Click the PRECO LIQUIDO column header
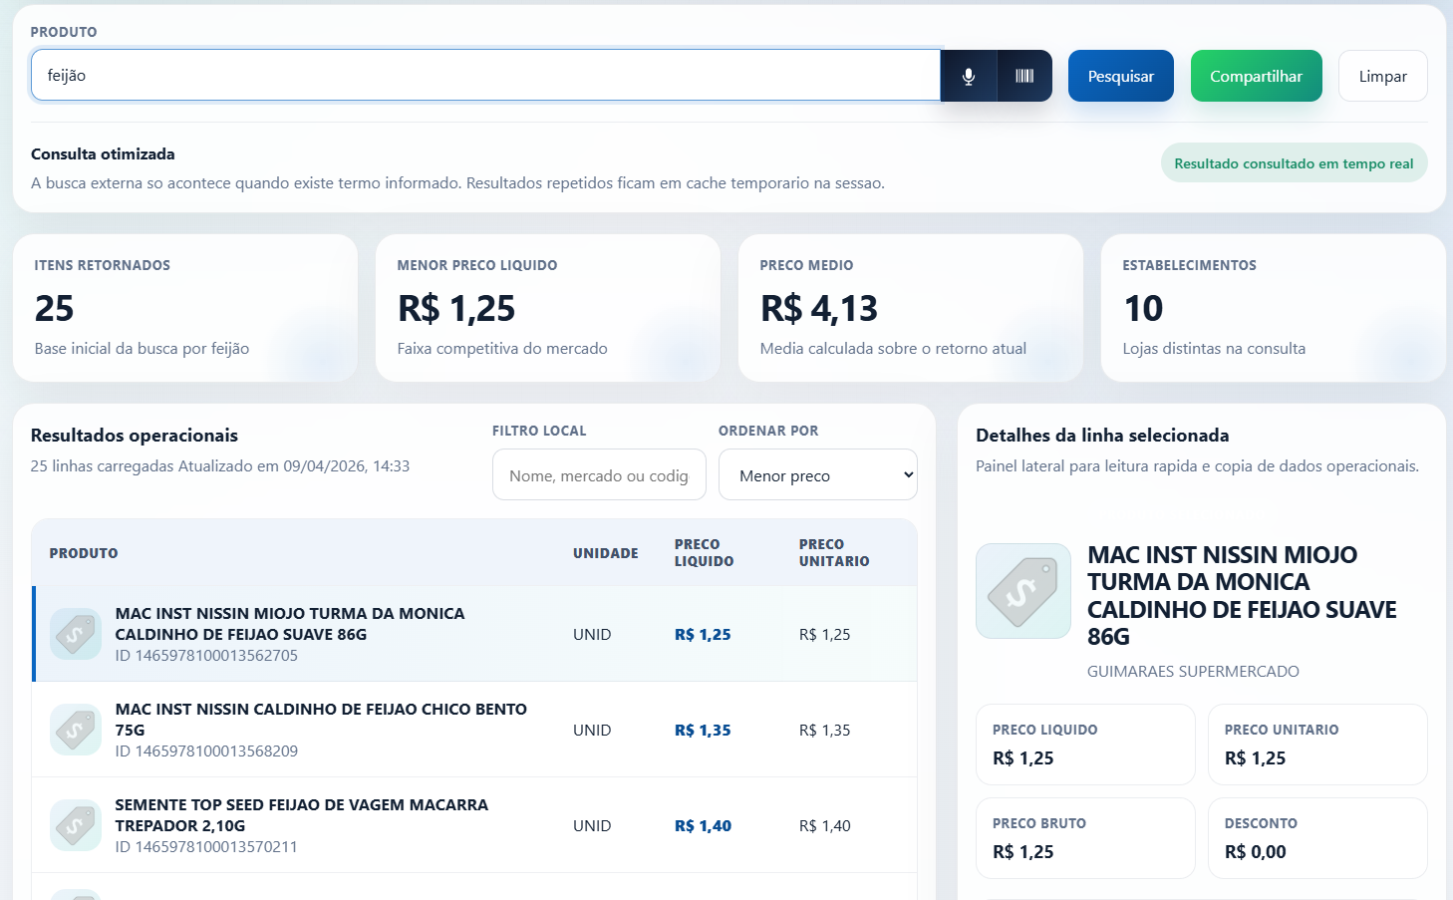This screenshot has height=900, width=1453. coord(705,553)
